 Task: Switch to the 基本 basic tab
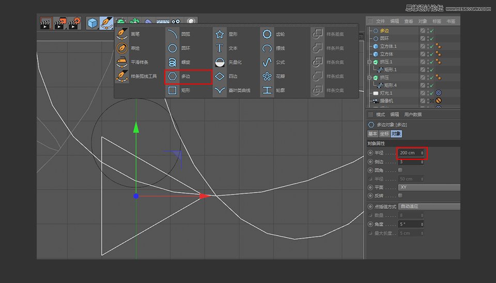pos(373,134)
